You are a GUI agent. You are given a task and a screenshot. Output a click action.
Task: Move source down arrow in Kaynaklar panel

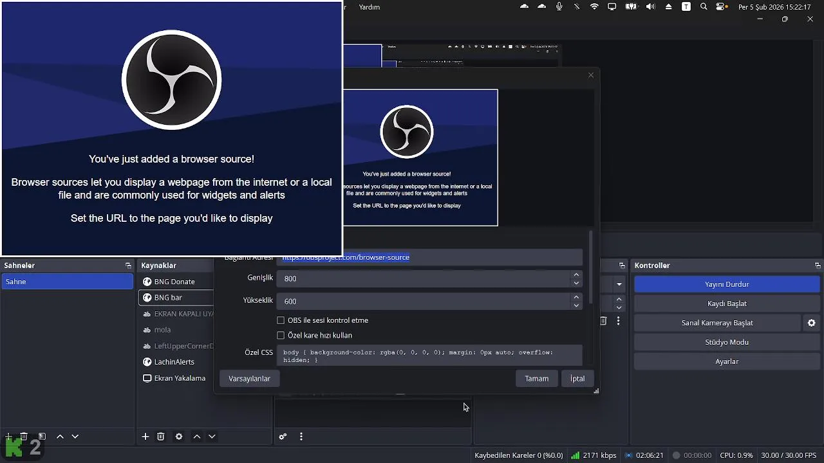[212, 437]
